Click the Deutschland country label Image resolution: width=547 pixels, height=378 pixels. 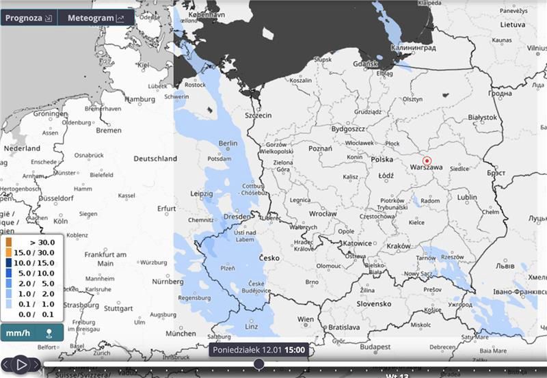[155, 159]
